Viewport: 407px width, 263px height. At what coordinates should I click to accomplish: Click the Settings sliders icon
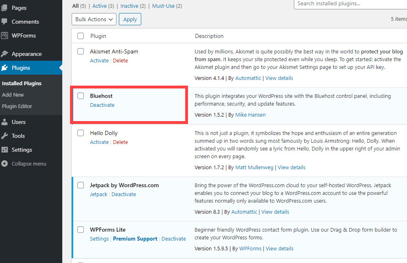4,150
